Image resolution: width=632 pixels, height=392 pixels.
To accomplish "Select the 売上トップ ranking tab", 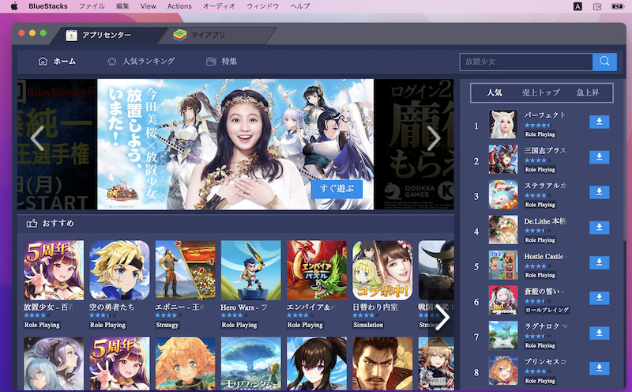I will click(541, 93).
